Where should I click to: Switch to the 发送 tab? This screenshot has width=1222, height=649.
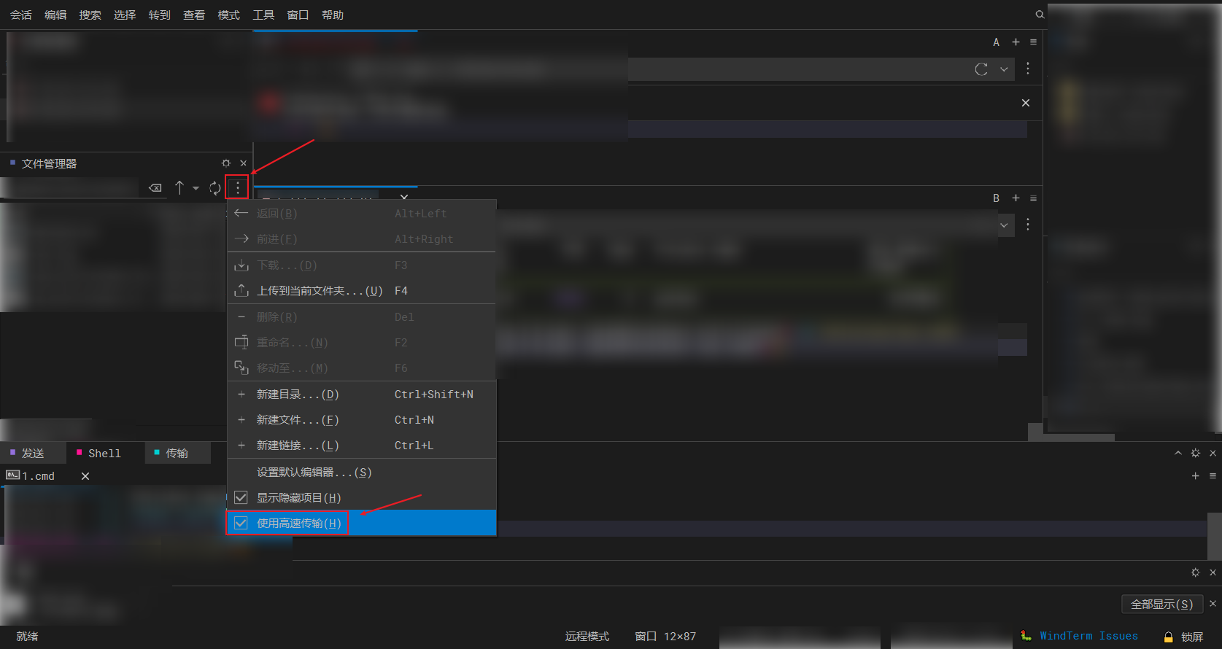pos(33,453)
